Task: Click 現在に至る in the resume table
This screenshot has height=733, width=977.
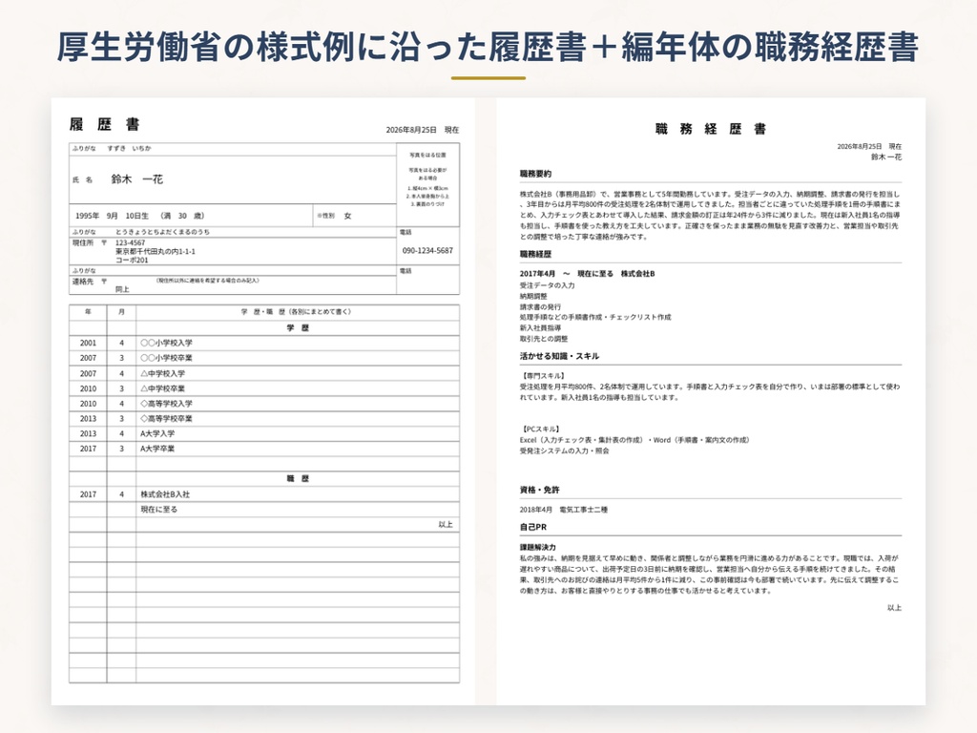Action: 159,510
